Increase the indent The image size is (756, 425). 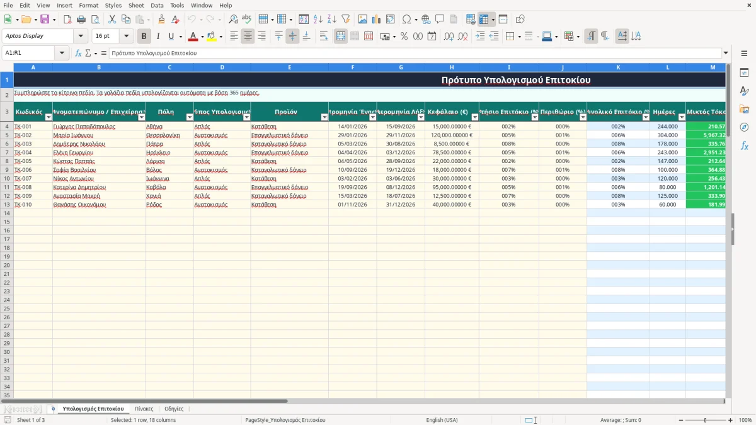pyautogui.click(x=480, y=37)
